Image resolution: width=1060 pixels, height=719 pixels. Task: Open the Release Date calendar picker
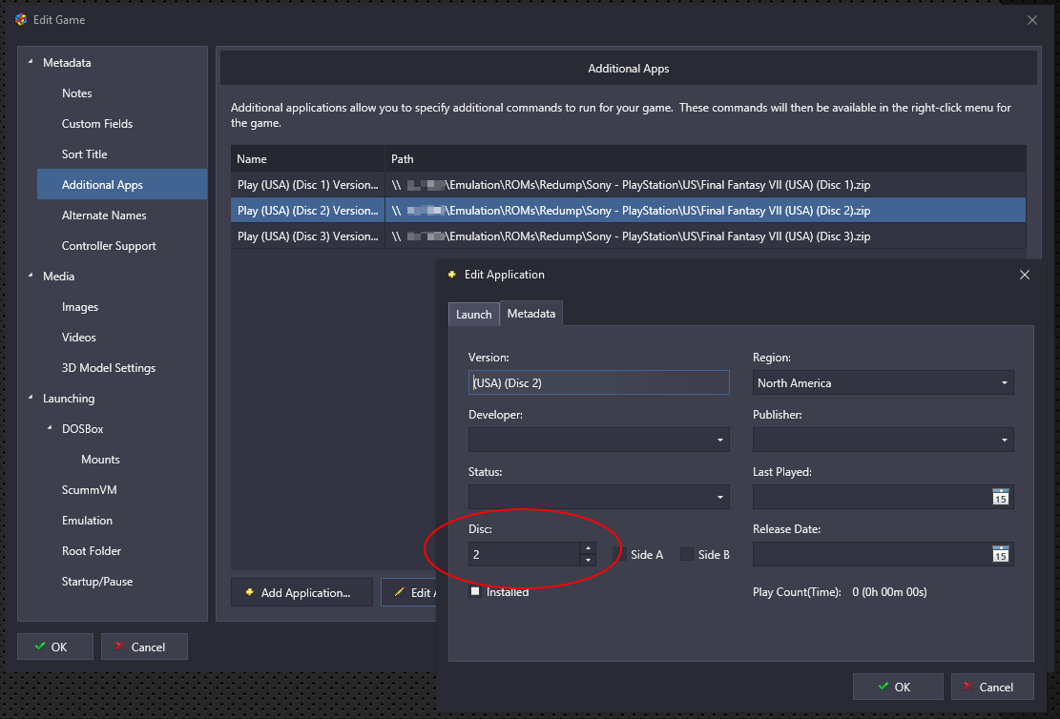[1001, 555]
